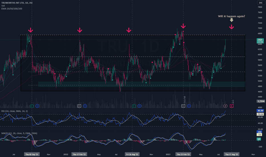
Task: Click the 4600 price axis label
Action: click(260, 92)
